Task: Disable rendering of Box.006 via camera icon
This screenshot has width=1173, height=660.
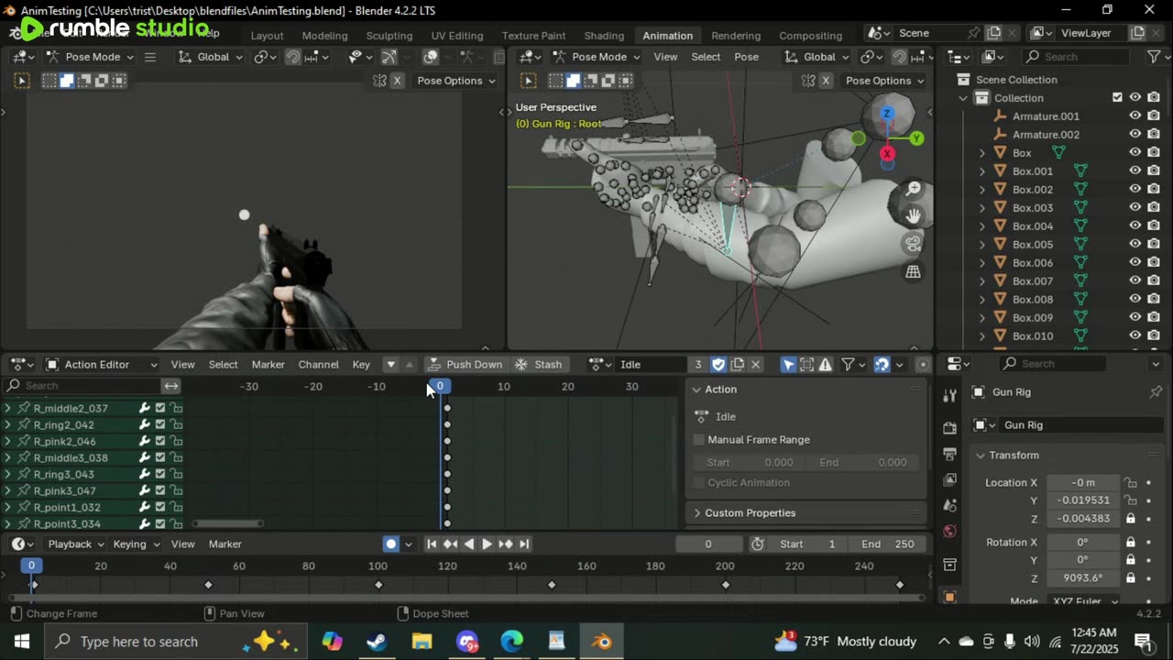Action: [x=1152, y=262]
